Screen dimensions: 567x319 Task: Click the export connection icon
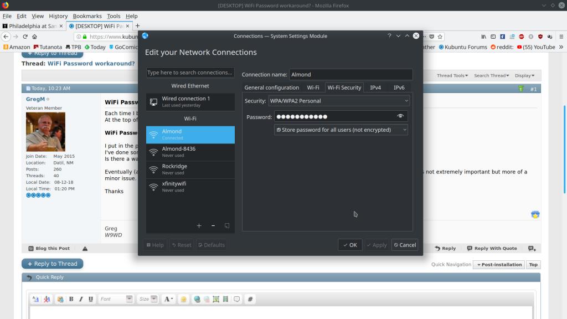[x=227, y=226]
